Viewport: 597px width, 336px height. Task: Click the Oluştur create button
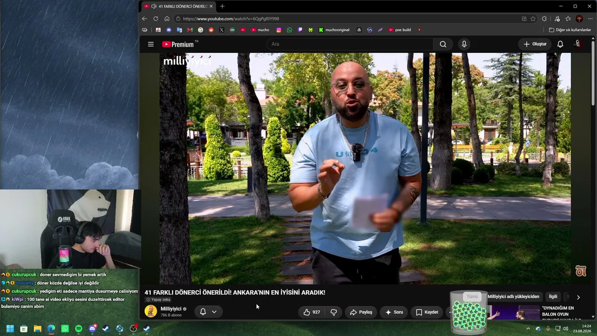point(535,44)
